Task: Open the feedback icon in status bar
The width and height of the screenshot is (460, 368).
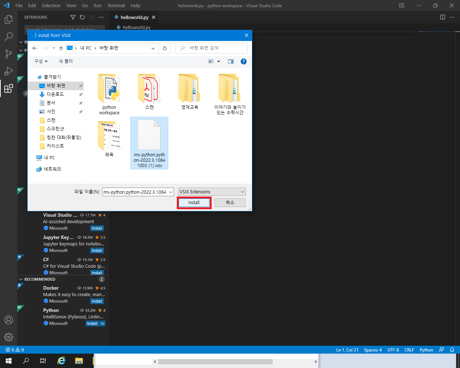Action: click(442, 350)
